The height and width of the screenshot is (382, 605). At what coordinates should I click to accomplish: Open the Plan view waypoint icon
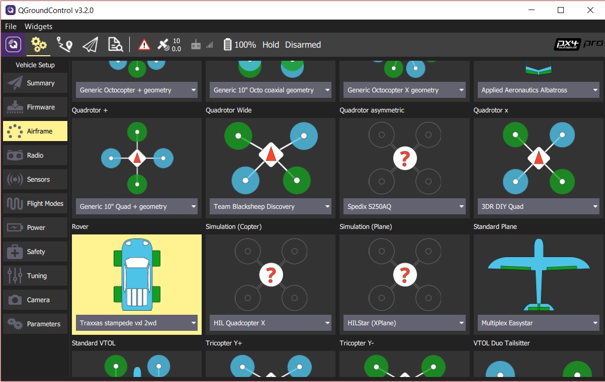[64, 45]
